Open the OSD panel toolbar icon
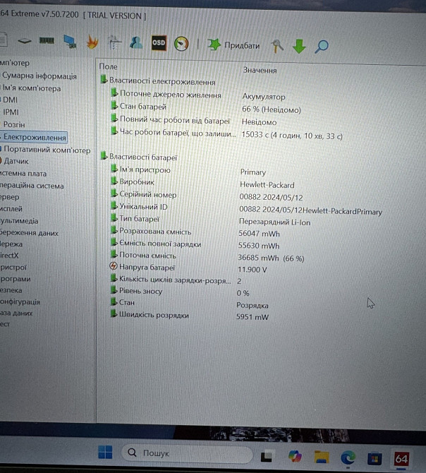 [x=159, y=43]
